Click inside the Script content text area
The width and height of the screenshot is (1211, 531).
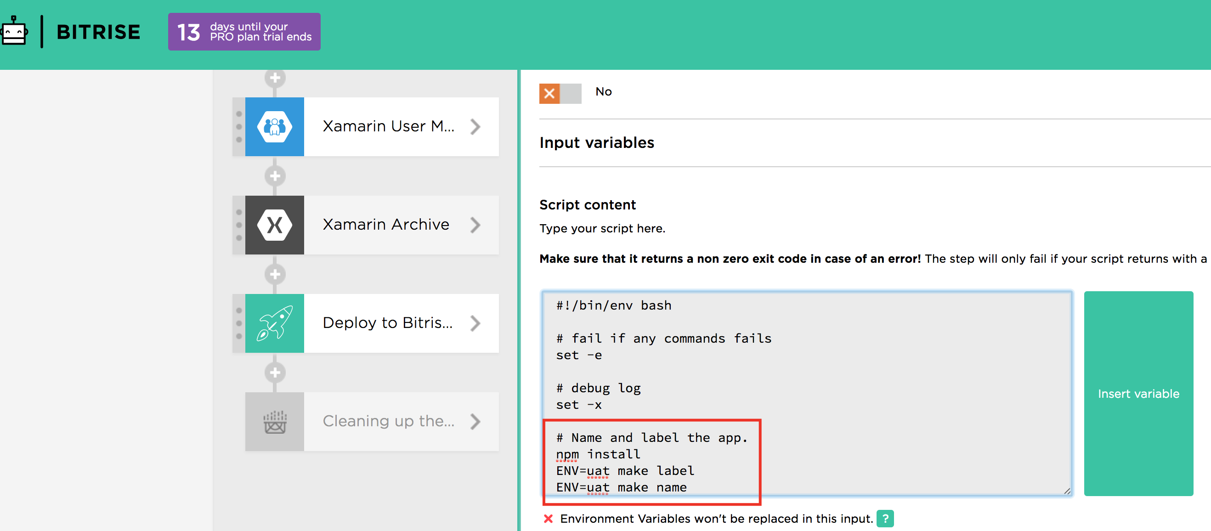807,393
